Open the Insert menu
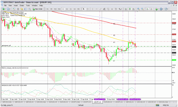The width and height of the screenshot is (178, 107). tap(16, 5)
